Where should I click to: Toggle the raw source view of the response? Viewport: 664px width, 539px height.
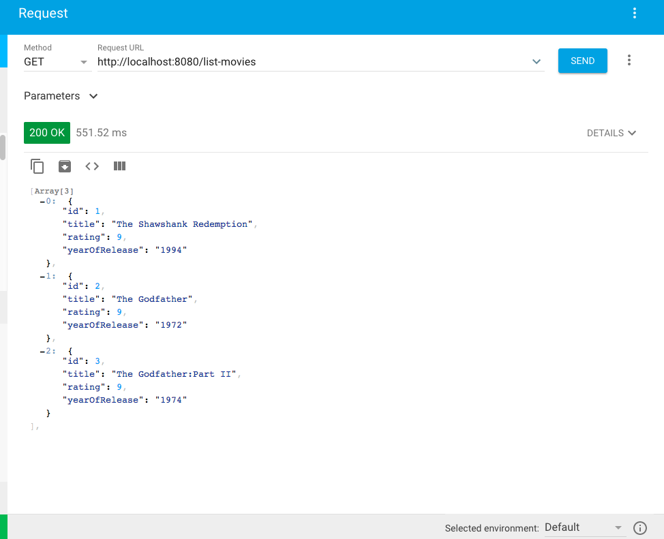(x=92, y=166)
